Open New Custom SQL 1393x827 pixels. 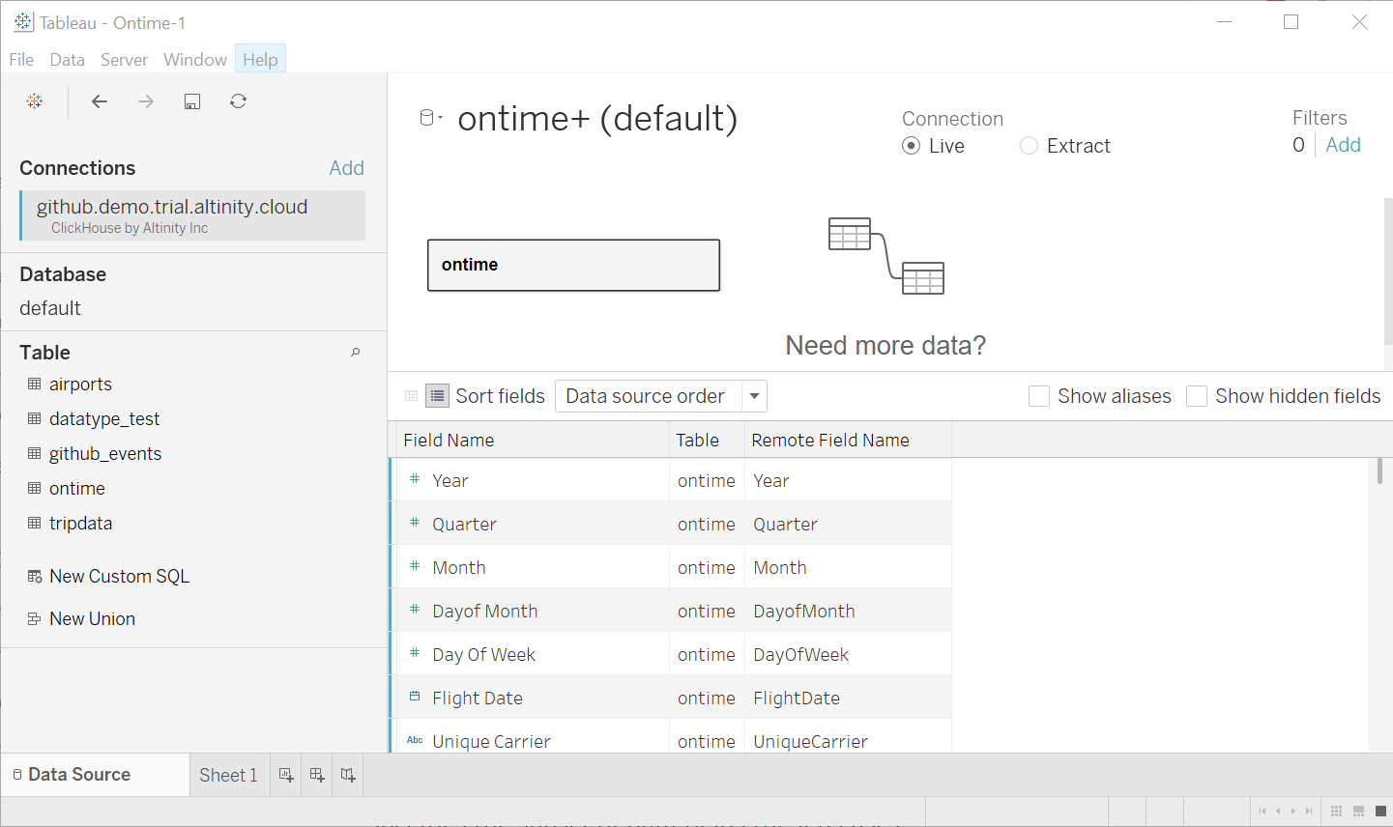[119, 576]
